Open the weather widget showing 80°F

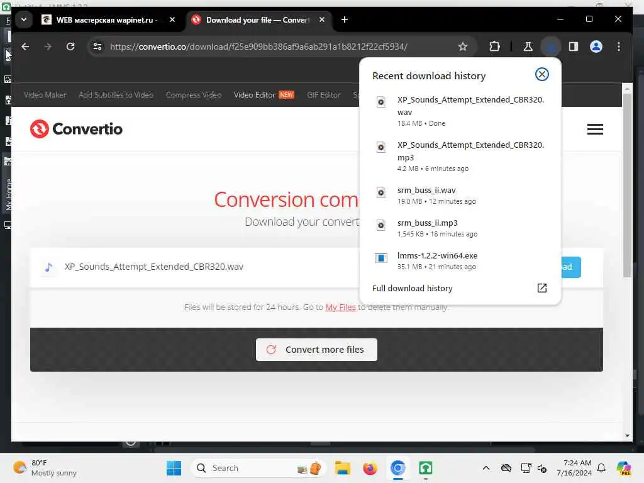pos(45,468)
